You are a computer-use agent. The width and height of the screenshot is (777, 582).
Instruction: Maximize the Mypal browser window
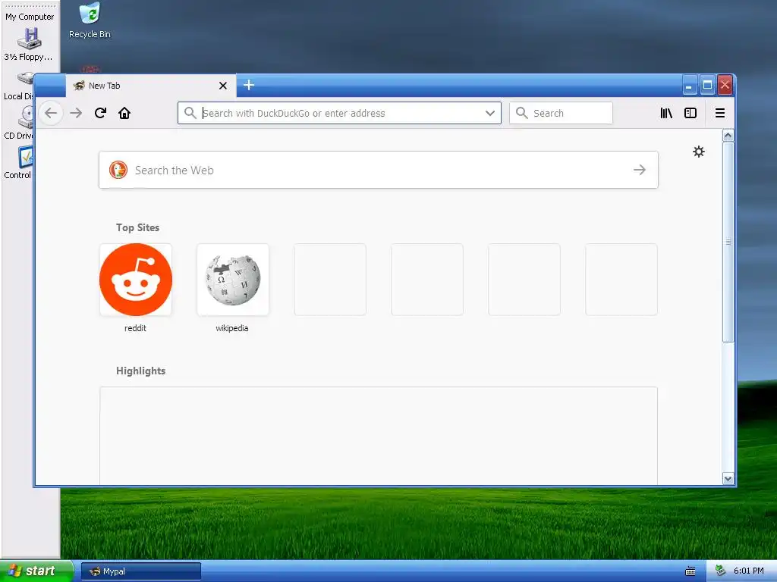[708, 85]
